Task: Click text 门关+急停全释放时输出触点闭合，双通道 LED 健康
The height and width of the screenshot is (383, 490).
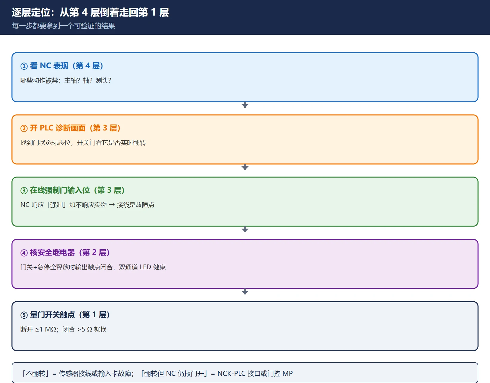Action: click(93, 267)
